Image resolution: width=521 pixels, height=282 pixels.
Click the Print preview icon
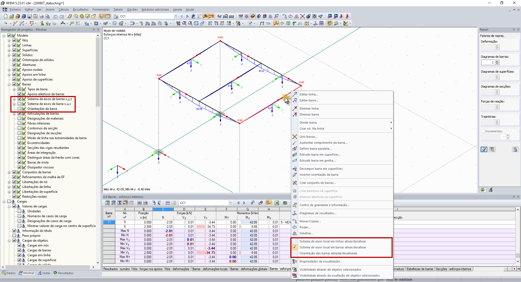pos(47,16)
